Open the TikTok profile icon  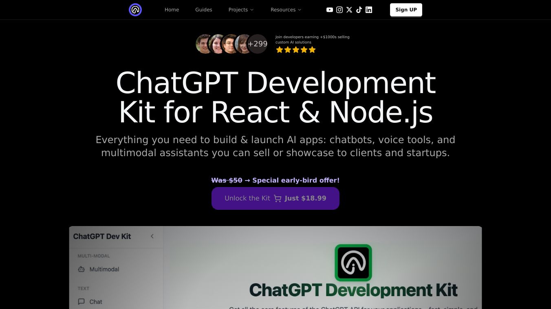pos(359,10)
